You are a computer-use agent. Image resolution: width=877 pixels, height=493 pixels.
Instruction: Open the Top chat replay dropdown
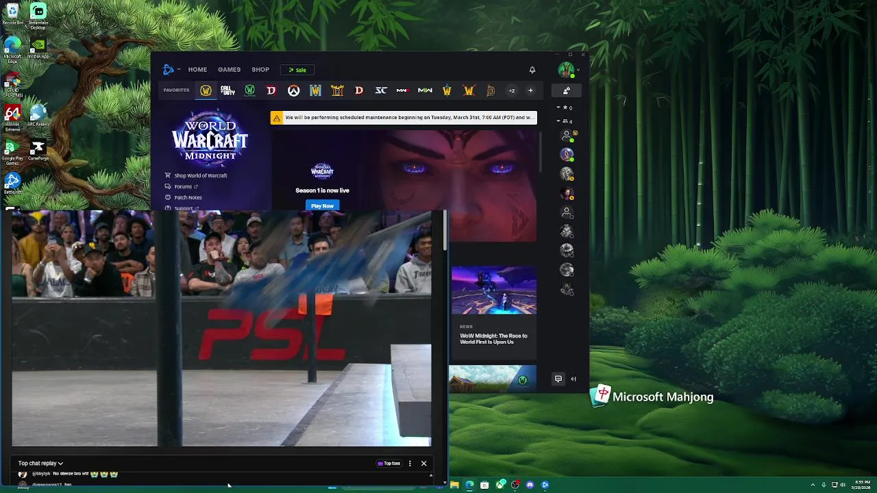(x=40, y=464)
